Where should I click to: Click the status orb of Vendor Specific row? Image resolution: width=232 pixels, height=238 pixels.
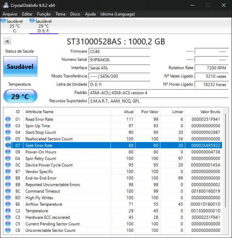(x=8, y=171)
